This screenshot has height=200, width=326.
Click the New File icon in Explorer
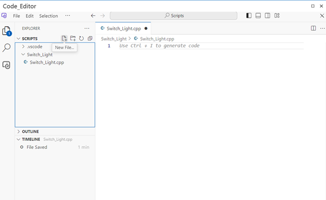pyautogui.click(x=64, y=38)
